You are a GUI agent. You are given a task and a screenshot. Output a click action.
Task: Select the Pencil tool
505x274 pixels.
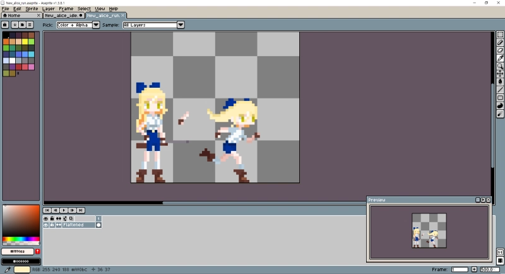coord(500,42)
